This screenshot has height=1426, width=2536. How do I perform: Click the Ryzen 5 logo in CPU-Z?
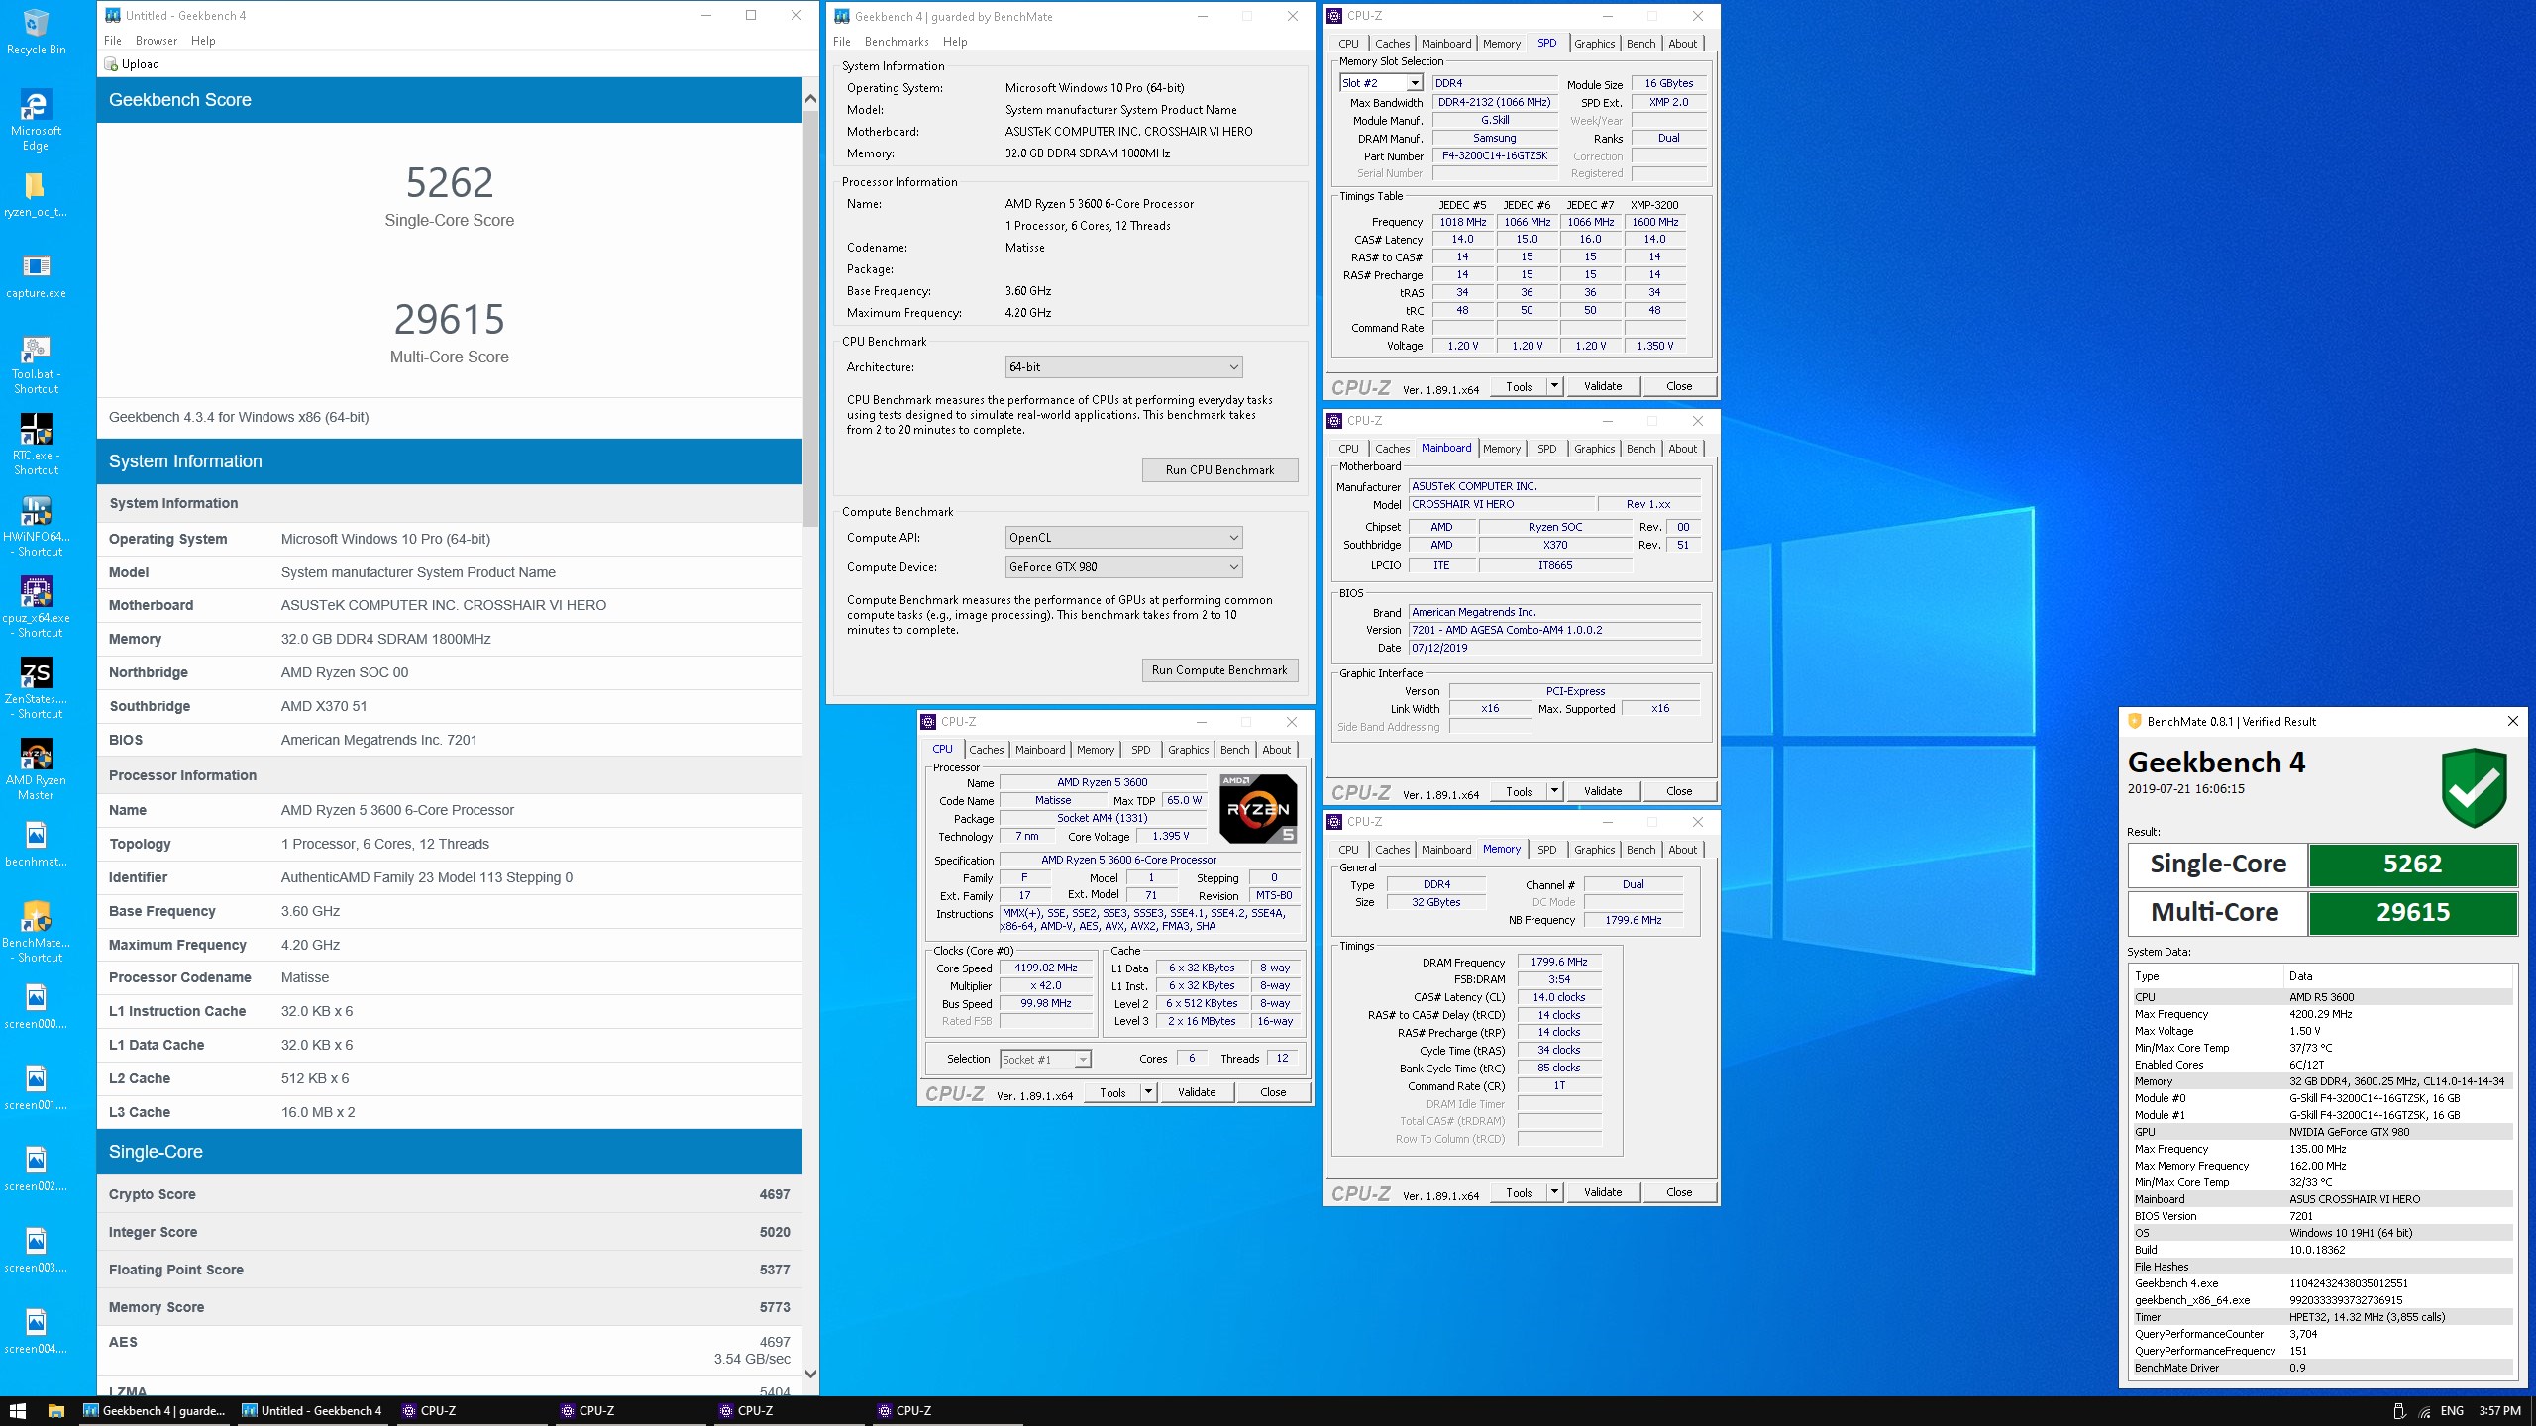[x=1258, y=809]
